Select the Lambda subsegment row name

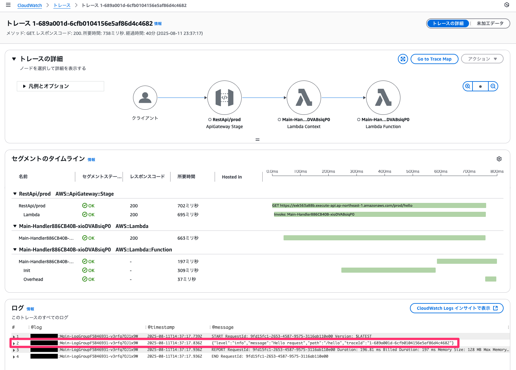(x=31, y=215)
